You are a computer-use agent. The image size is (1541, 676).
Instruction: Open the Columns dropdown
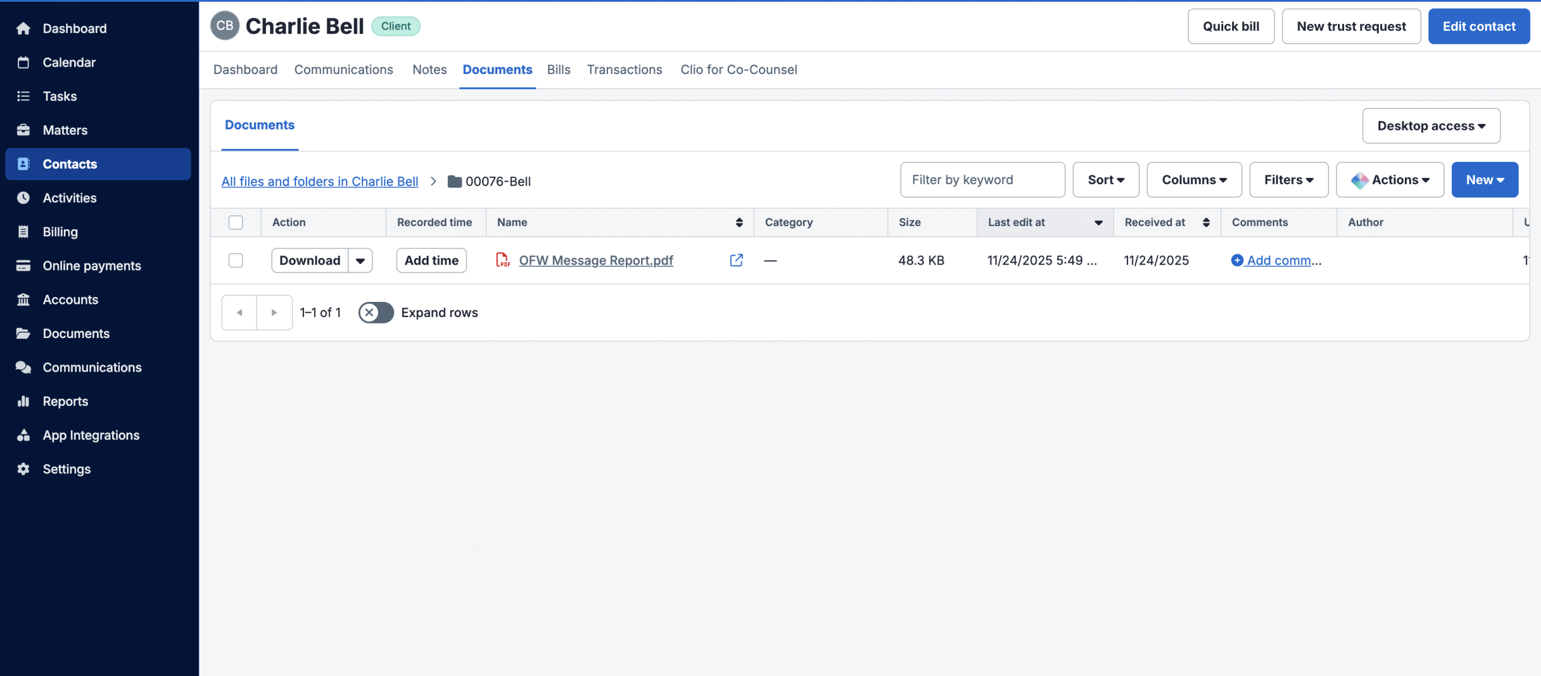(x=1194, y=180)
